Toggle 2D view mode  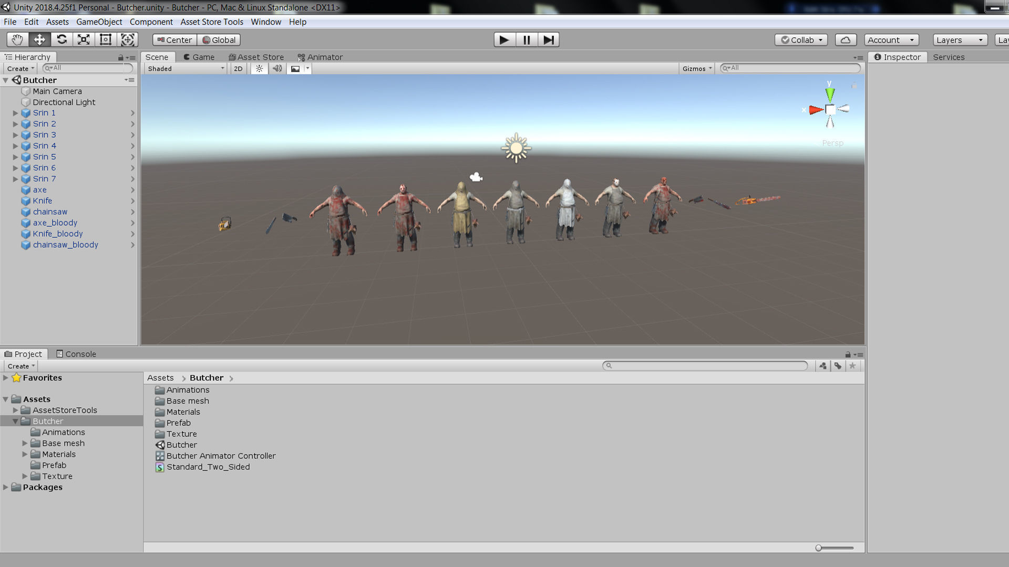click(238, 68)
